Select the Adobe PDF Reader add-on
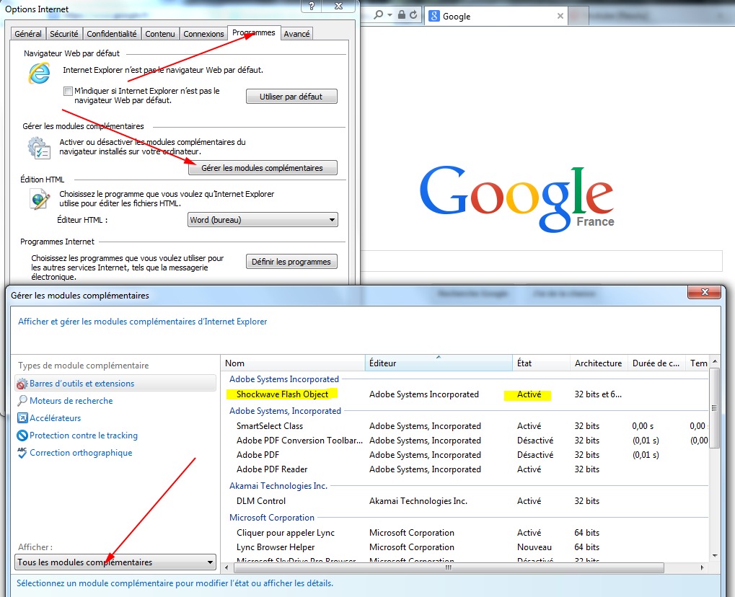The width and height of the screenshot is (735, 597). click(272, 469)
